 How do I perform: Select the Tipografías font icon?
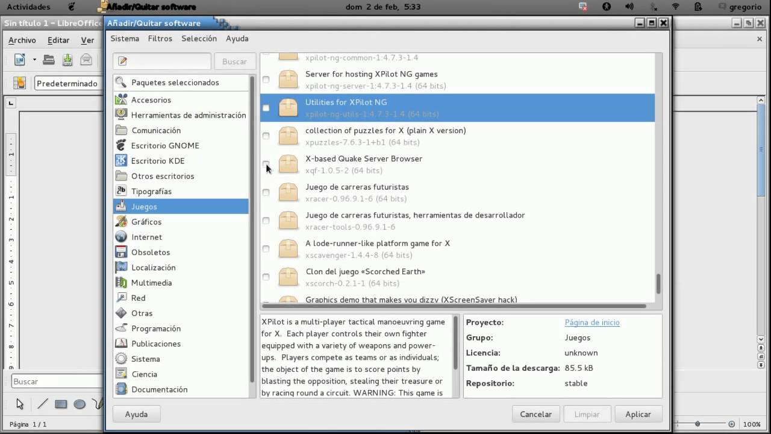pyautogui.click(x=121, y=191)
